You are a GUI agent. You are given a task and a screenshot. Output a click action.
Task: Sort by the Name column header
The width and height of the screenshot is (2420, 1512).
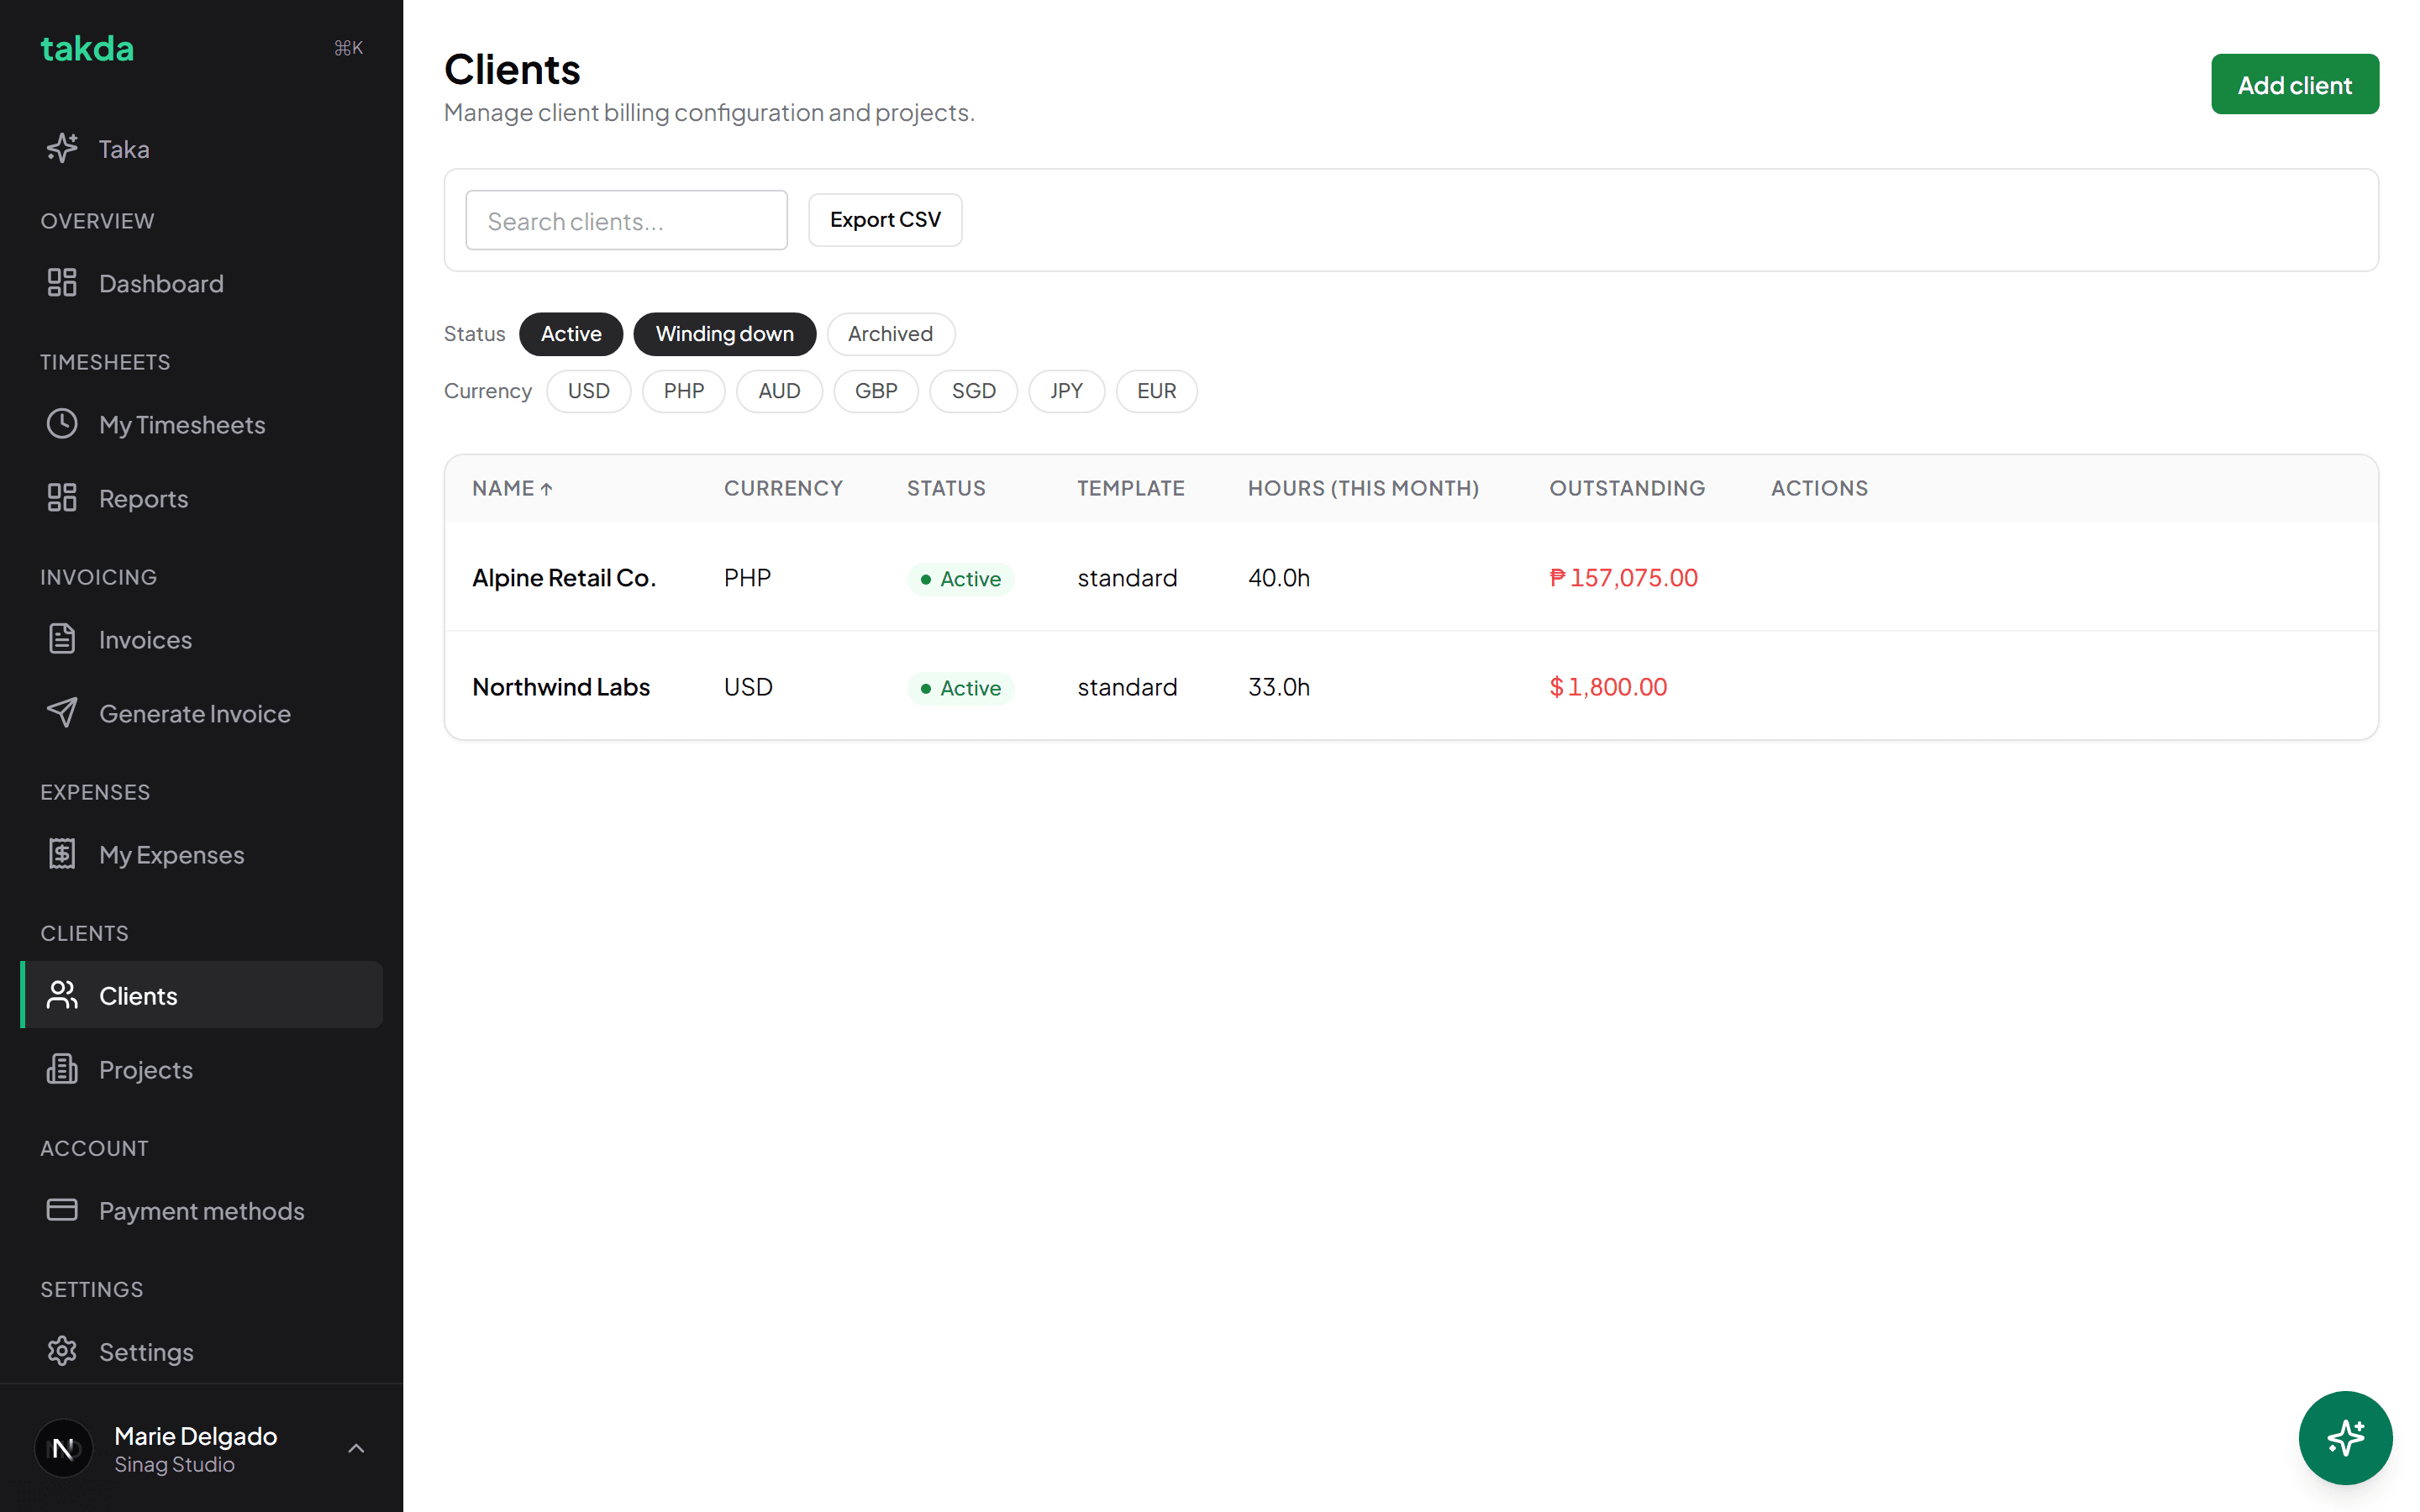click(512, 488)
